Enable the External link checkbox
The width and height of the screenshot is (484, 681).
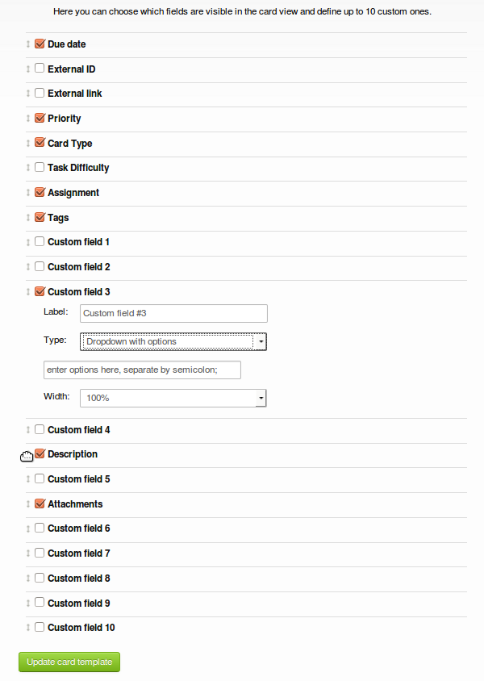point(40,93)
